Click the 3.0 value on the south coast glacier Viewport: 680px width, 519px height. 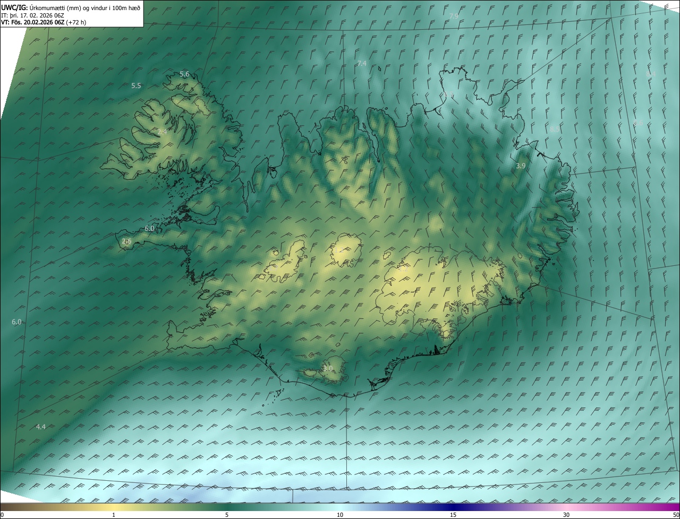point(328,368)
